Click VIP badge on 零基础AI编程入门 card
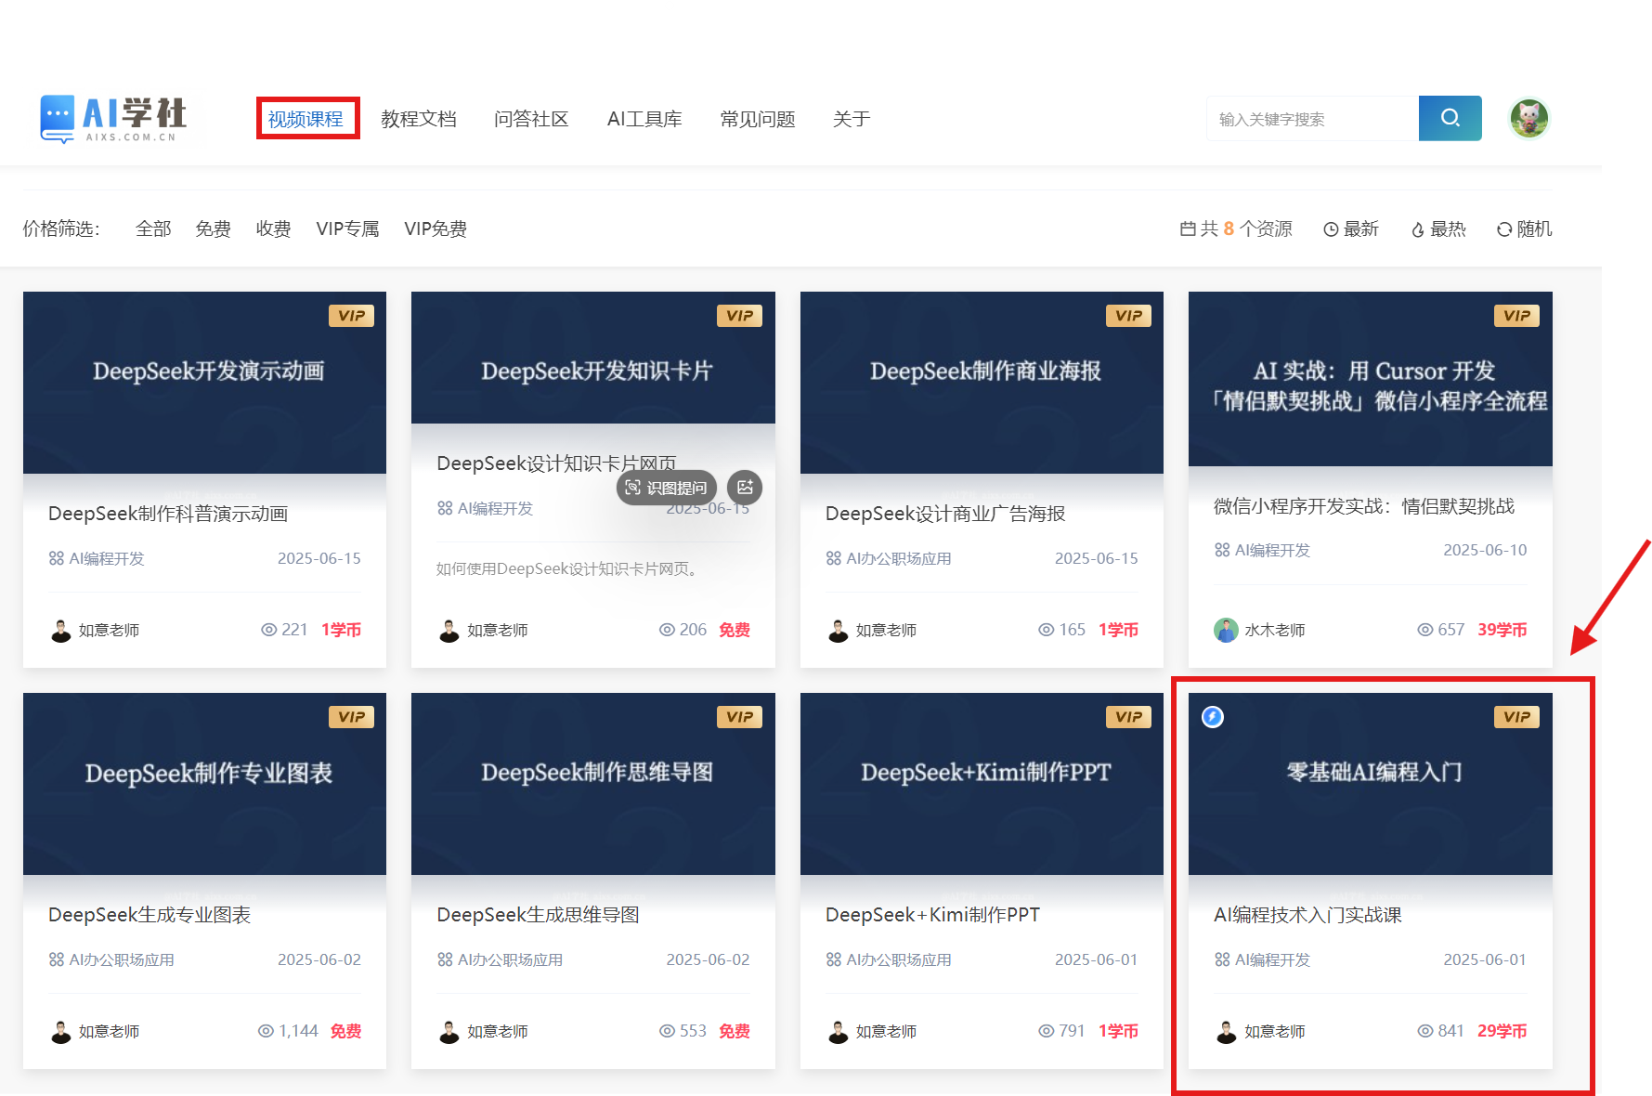This screenshot has width=1652, height=1096. click(x=1516, y=717)
